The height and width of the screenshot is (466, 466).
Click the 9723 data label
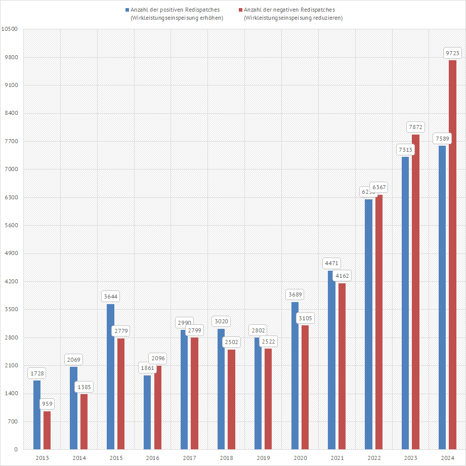pyautogui.click(x=452, y=53)
